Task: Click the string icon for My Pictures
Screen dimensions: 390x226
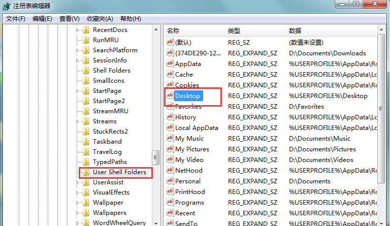Action: (170, 149)
